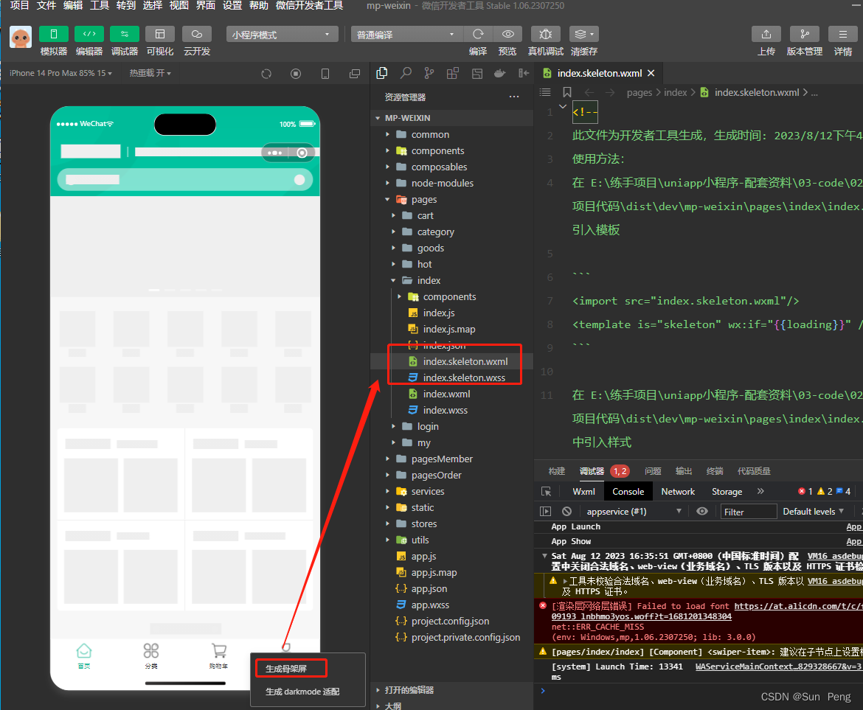863x710 pixels.
Task: Switch to the Issues panel tab
Action: pyautogui.click(x=653, y=471)
